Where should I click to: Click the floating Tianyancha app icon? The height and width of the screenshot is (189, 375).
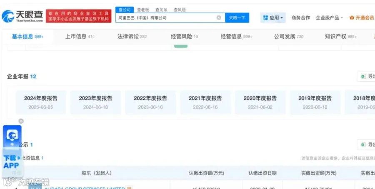pyautogui.click(x=12, y=136)
